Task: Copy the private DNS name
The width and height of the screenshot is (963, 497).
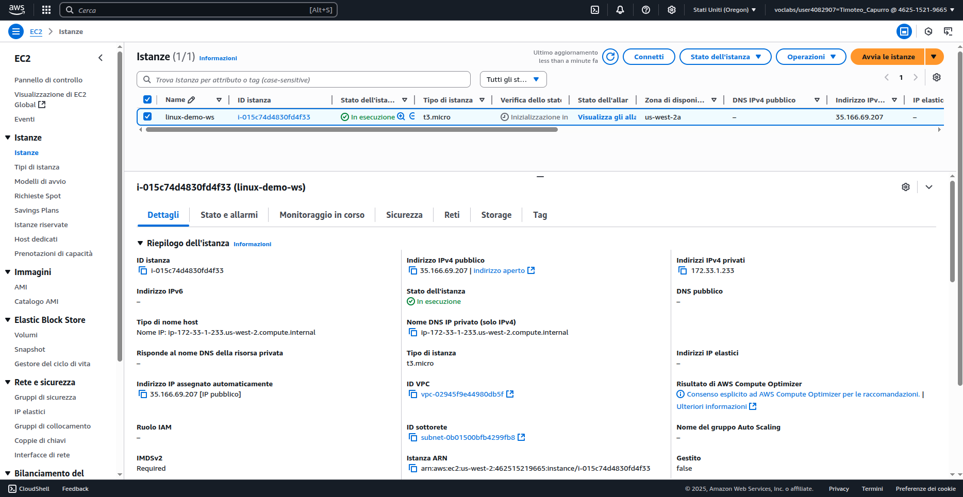Action: click(x=412, y=332)
